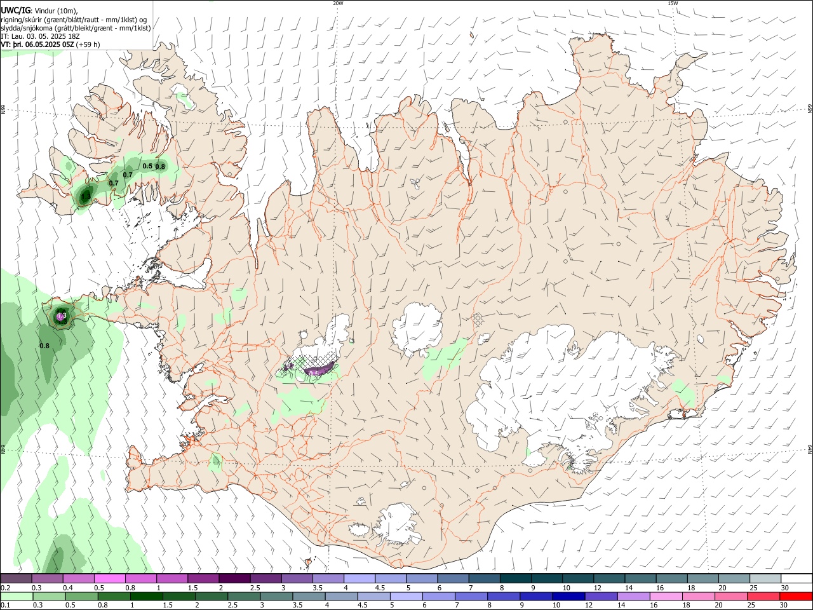Select lower legend swatch between 7 and 8
The width and height of the screenshot is (813, 610).
(471, 596)
